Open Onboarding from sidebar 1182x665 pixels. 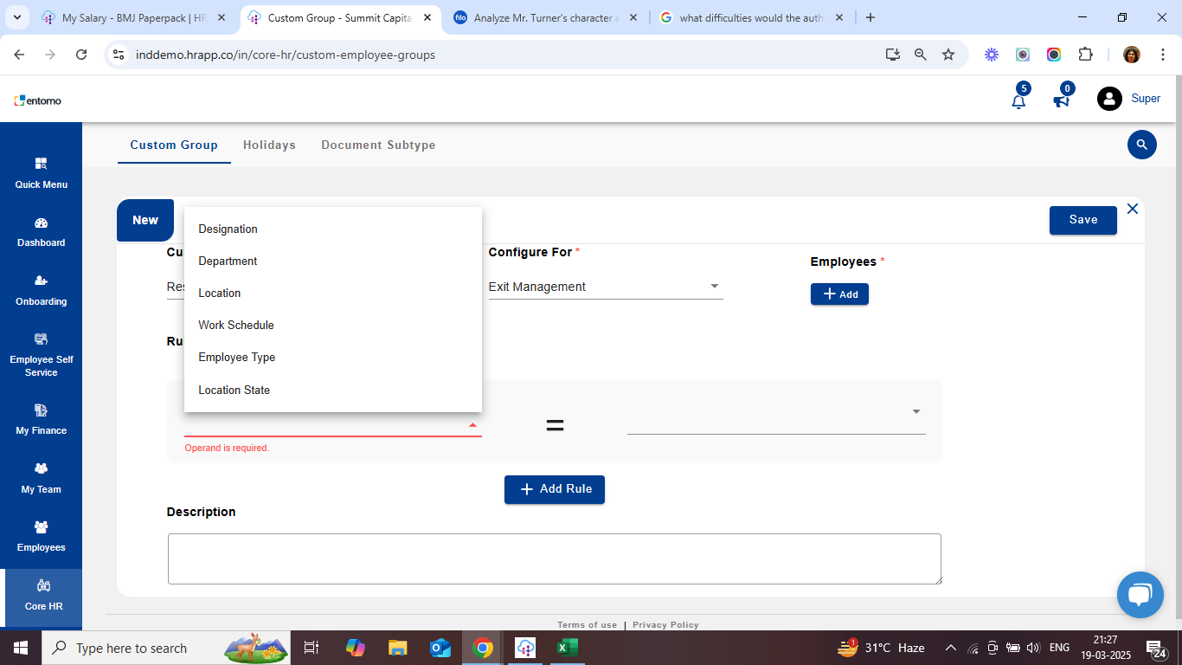coord(41,290)
